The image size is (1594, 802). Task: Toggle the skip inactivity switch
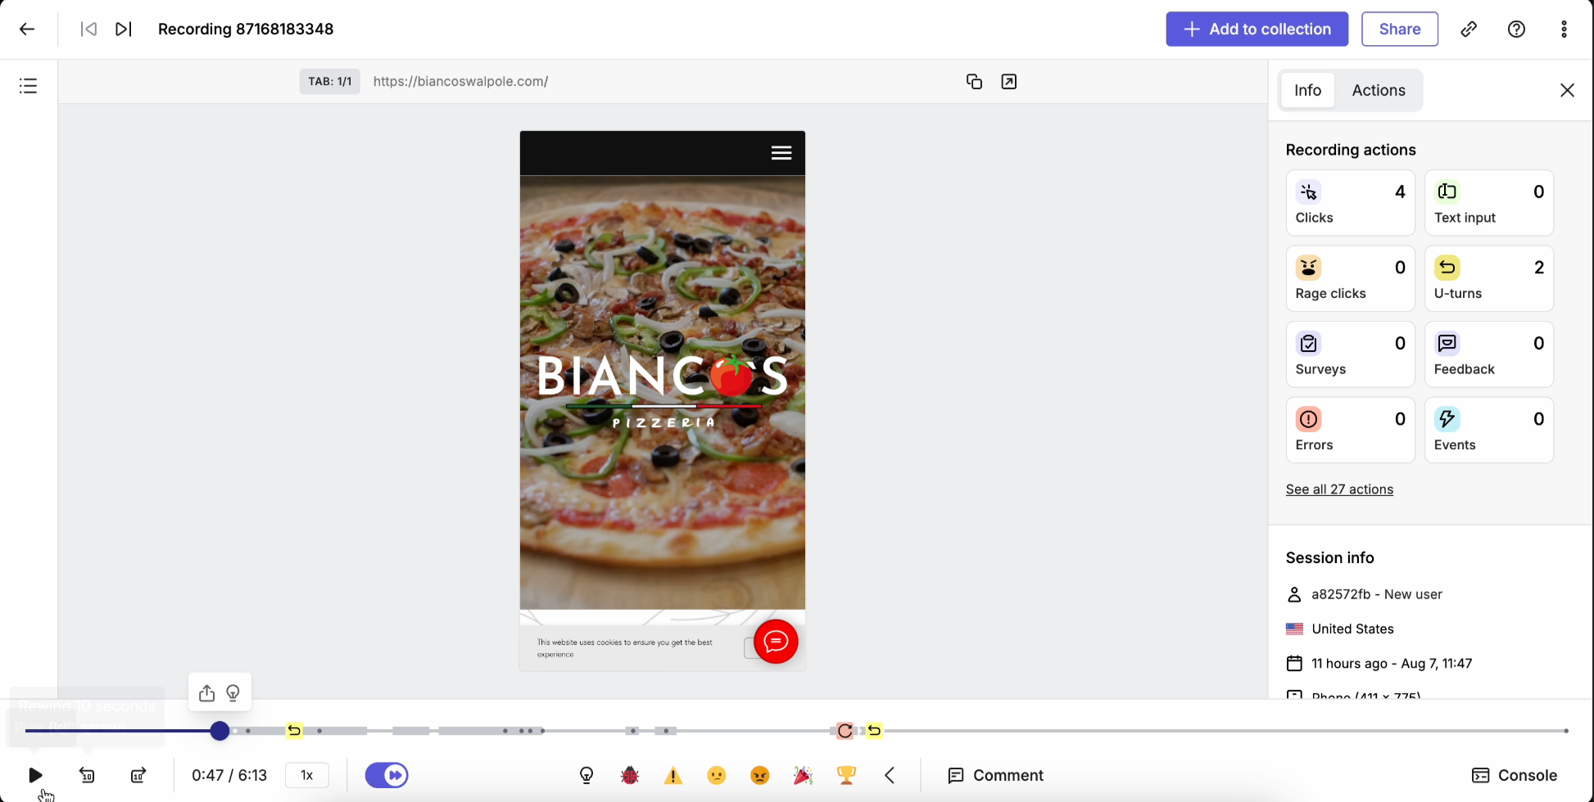(x=387, y=775)
